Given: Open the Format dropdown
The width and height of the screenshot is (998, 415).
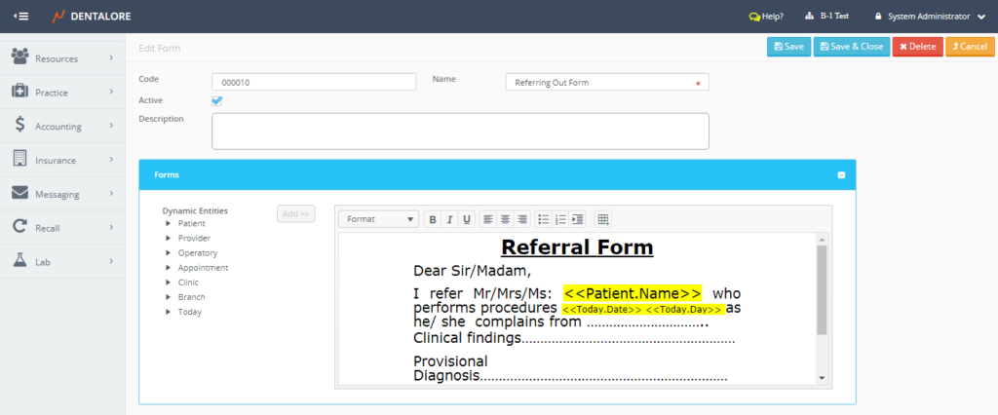Looking at the screenshot, I should pos(379,219).
